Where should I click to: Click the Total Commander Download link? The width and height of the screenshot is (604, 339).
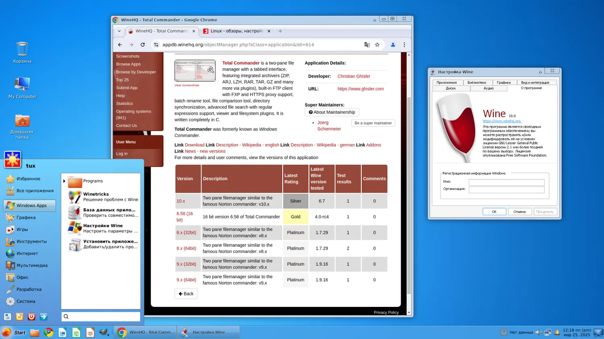tap(194, 145)
